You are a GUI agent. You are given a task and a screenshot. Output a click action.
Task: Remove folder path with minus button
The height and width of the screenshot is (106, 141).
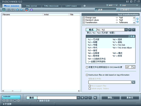(x=90, y=98)
